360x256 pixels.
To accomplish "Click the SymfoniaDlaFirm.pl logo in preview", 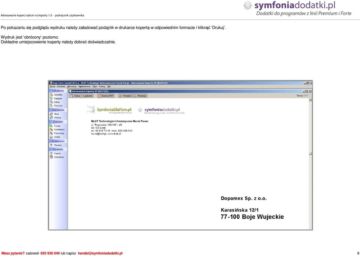I will [109, 110].
